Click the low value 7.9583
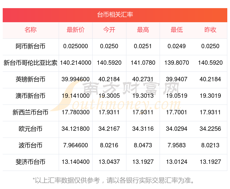 coord(177,145)
